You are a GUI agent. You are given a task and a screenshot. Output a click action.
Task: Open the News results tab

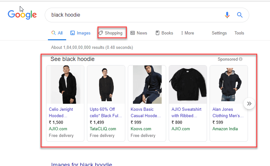pyautogui.click(x=139, y=33)
